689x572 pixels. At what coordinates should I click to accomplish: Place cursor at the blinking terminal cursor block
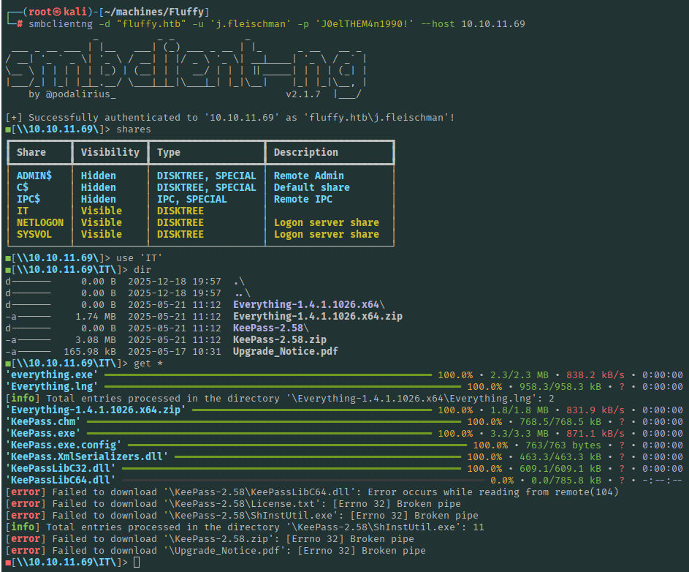tap(137, 562)
